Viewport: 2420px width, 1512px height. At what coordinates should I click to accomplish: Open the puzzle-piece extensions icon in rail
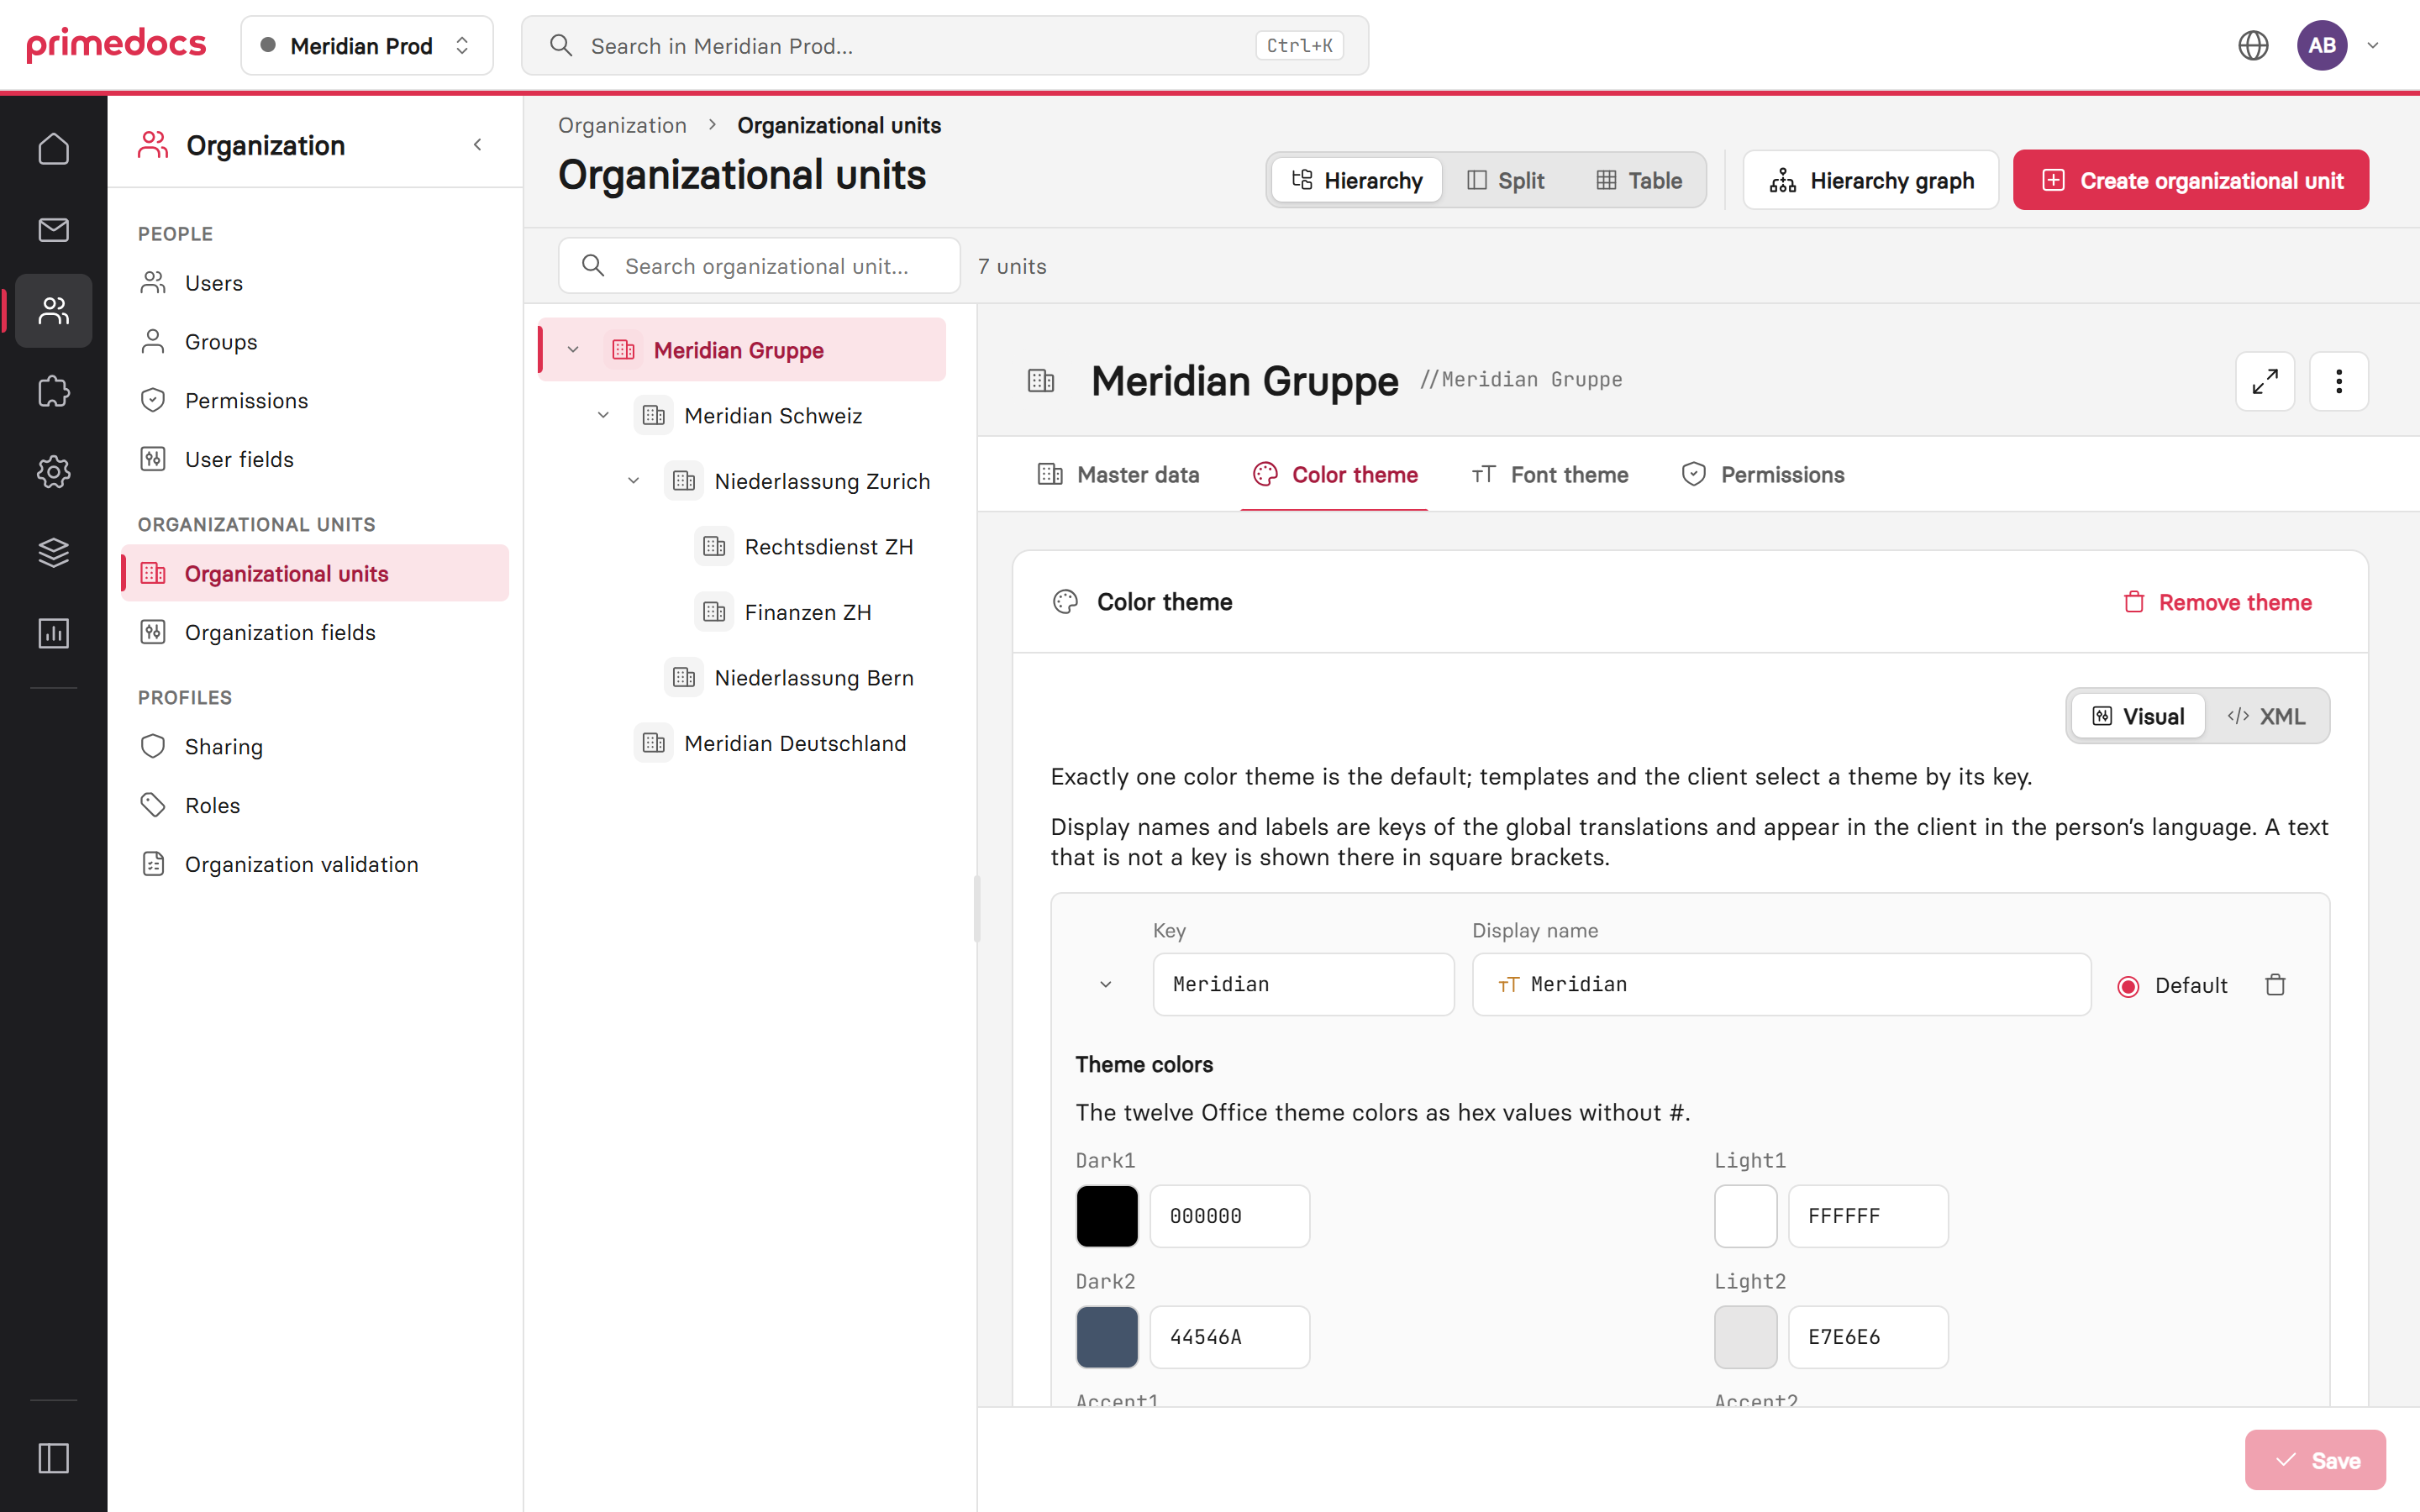coord(53,391)
